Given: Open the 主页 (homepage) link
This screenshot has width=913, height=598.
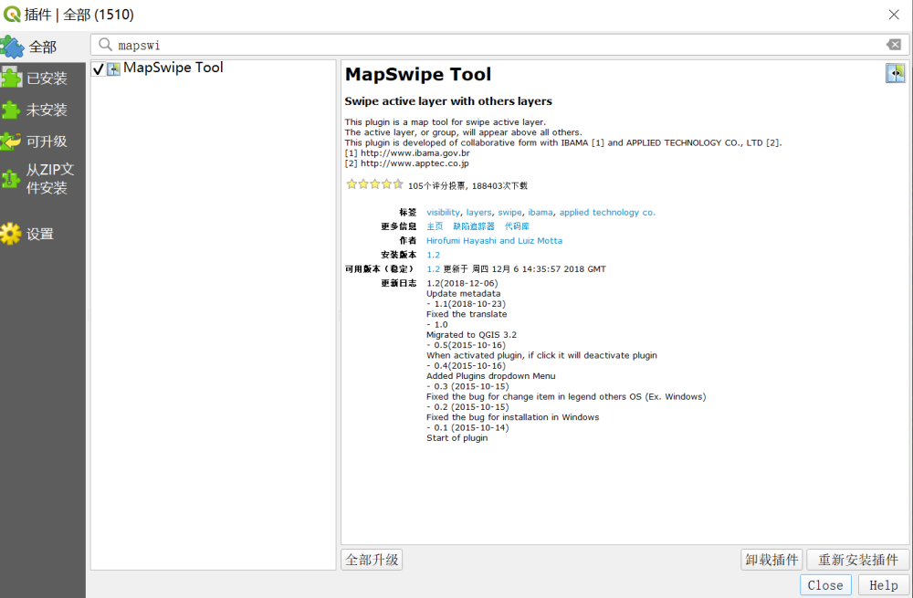Looking at the screenshot, I should pyautogui.click(x=435, y=226).
